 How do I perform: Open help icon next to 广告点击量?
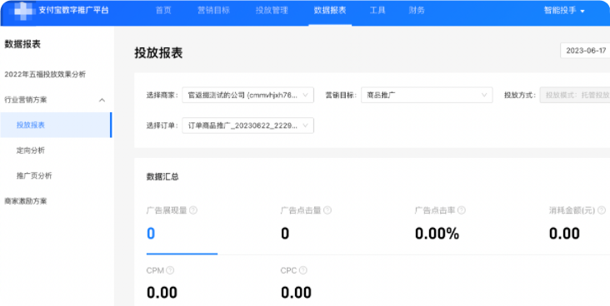point(327,210)
